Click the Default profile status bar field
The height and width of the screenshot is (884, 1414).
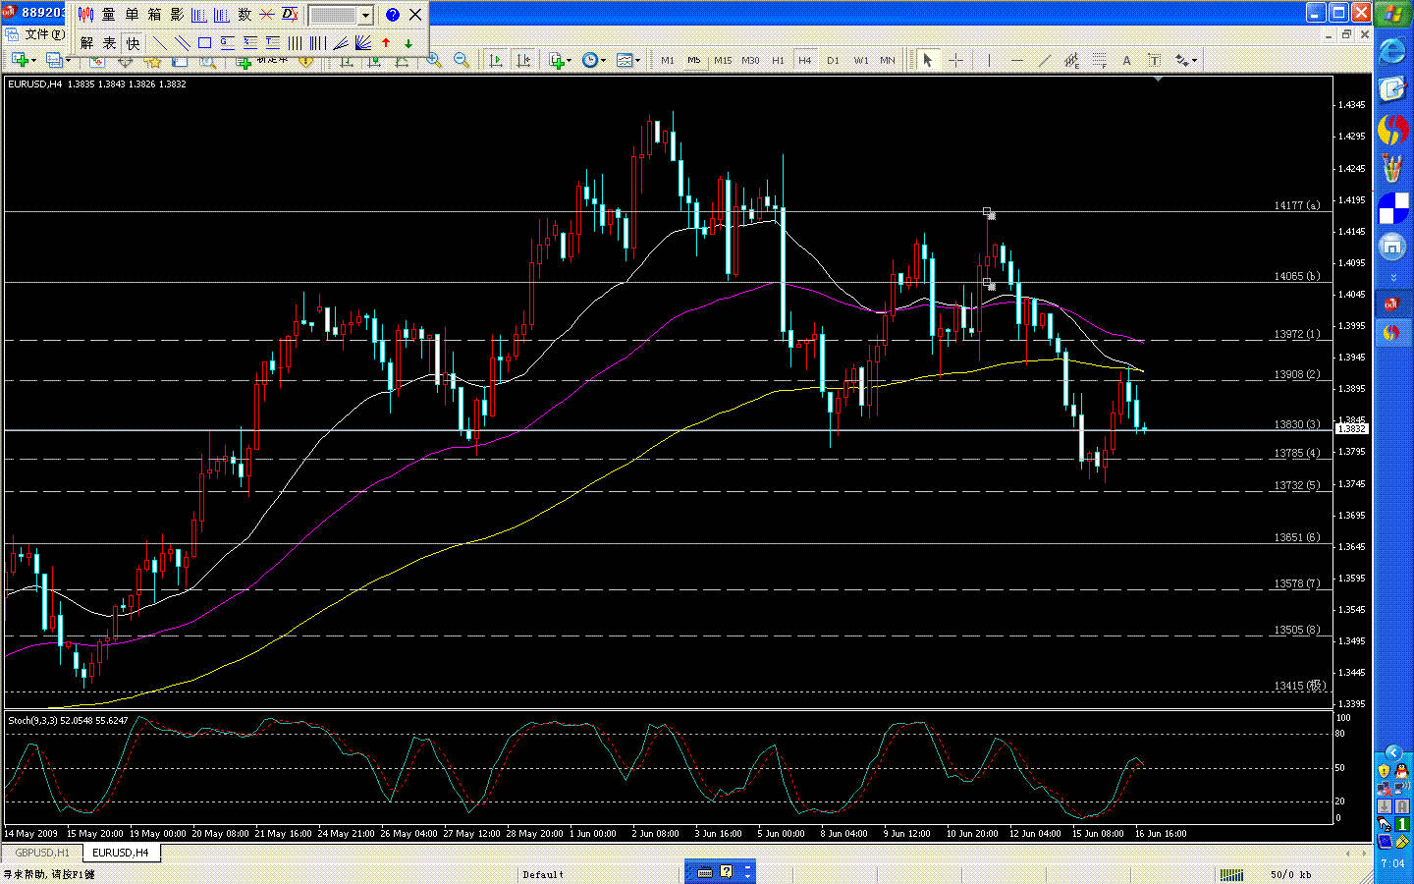coord(543,874)
